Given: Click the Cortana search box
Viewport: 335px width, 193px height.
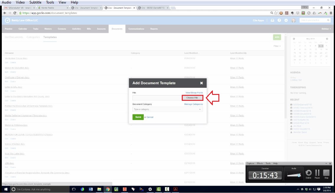Looking at the screenshot, I should pos(40,189).
